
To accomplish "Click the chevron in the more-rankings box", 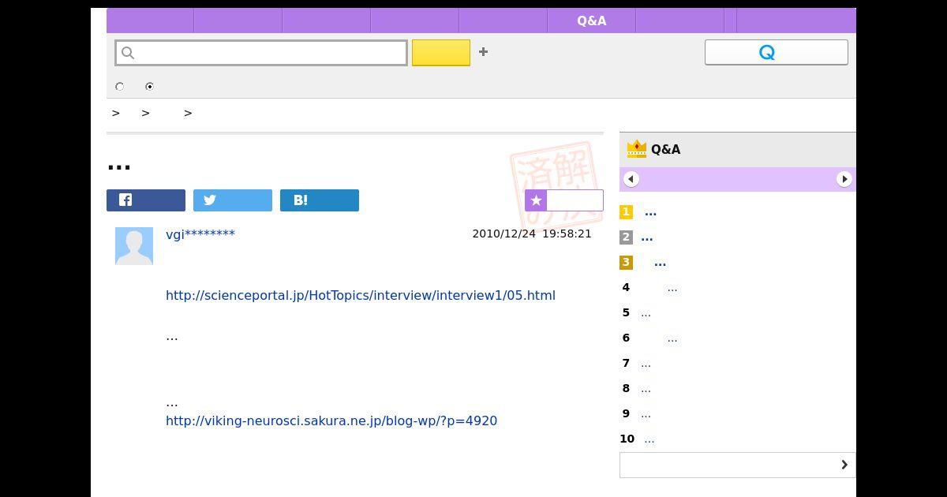I will (x=844, y=465).
